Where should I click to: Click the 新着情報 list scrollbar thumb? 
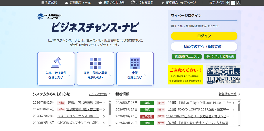tap(239, 108)
